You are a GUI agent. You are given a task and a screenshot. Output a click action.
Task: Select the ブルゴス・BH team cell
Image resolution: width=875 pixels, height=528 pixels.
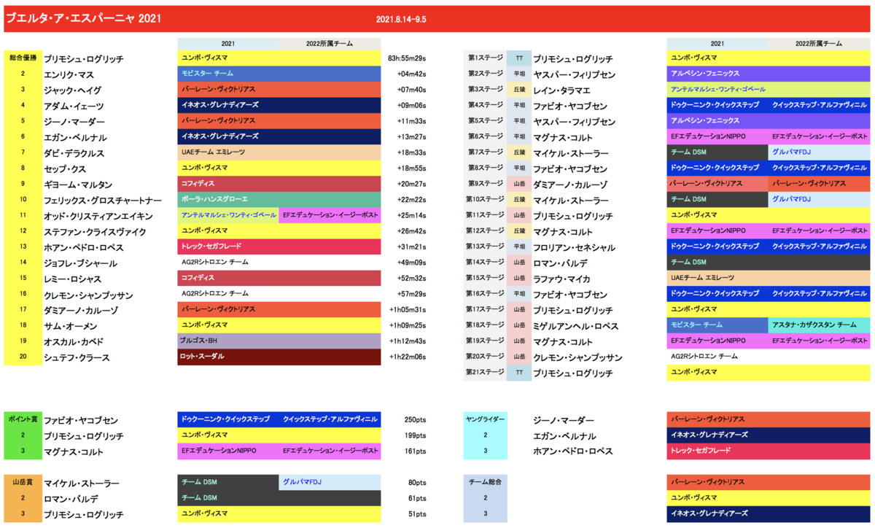279,341
